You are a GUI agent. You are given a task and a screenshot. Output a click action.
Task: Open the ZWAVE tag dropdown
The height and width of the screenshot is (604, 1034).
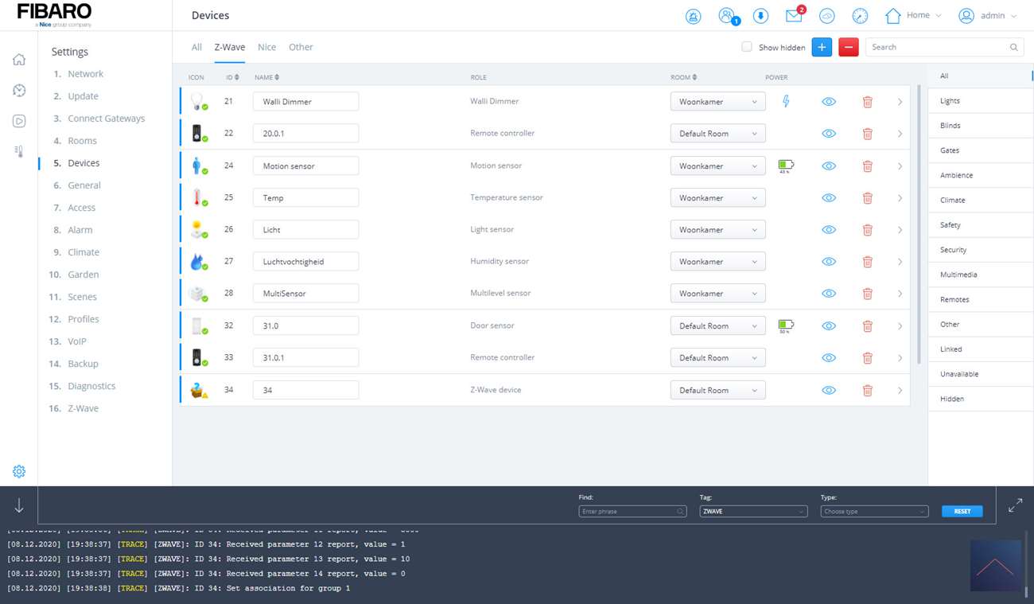(x=752, y=511)
